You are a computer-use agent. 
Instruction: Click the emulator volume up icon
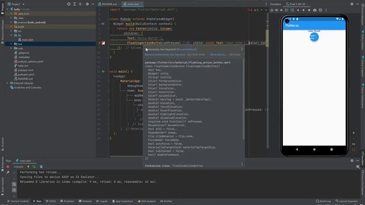point(277,10)
